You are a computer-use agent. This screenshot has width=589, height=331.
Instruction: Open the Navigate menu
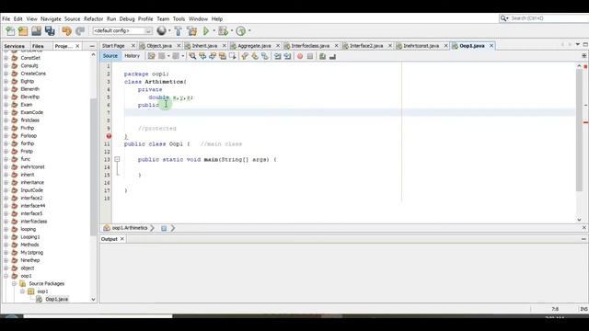pos(51,18)
